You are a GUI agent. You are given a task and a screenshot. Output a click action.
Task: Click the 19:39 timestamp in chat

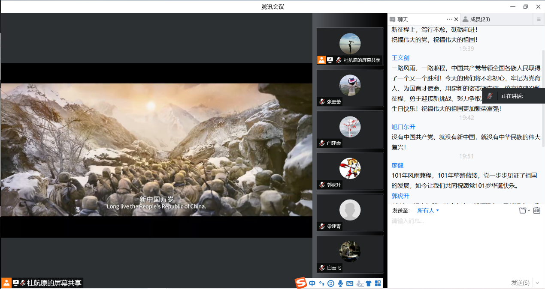point(466,49)
